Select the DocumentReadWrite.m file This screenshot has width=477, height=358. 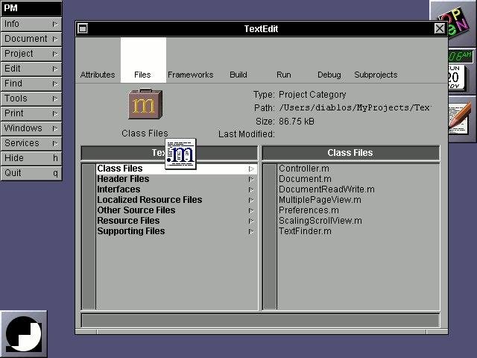tap(358, 189)
